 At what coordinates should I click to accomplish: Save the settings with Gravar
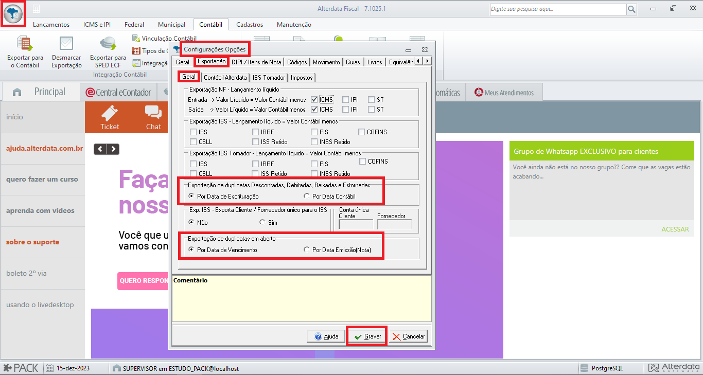point(367,336)
